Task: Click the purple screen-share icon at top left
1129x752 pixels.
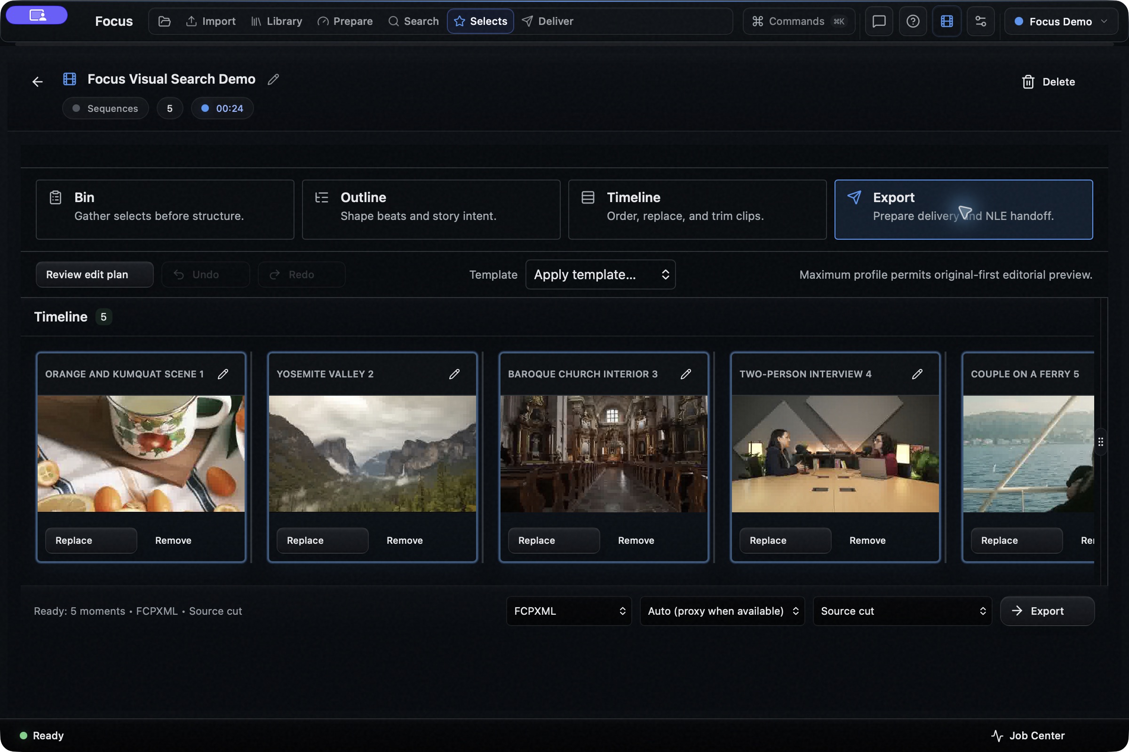Action: [37, 16]
